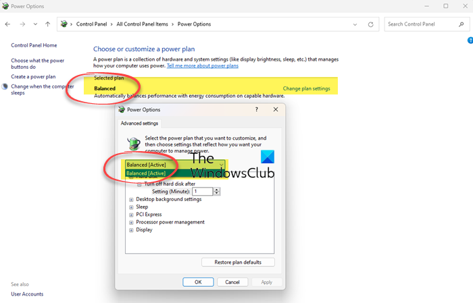Open Control Panel breadcrumb
This screenshot has height=303, width=473.
click(x=91, y=24)
